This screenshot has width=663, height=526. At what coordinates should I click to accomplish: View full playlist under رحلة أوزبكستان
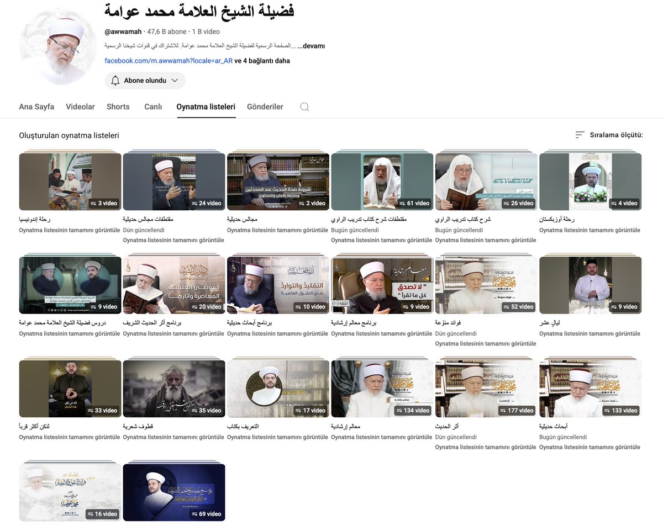coord(590,230)
